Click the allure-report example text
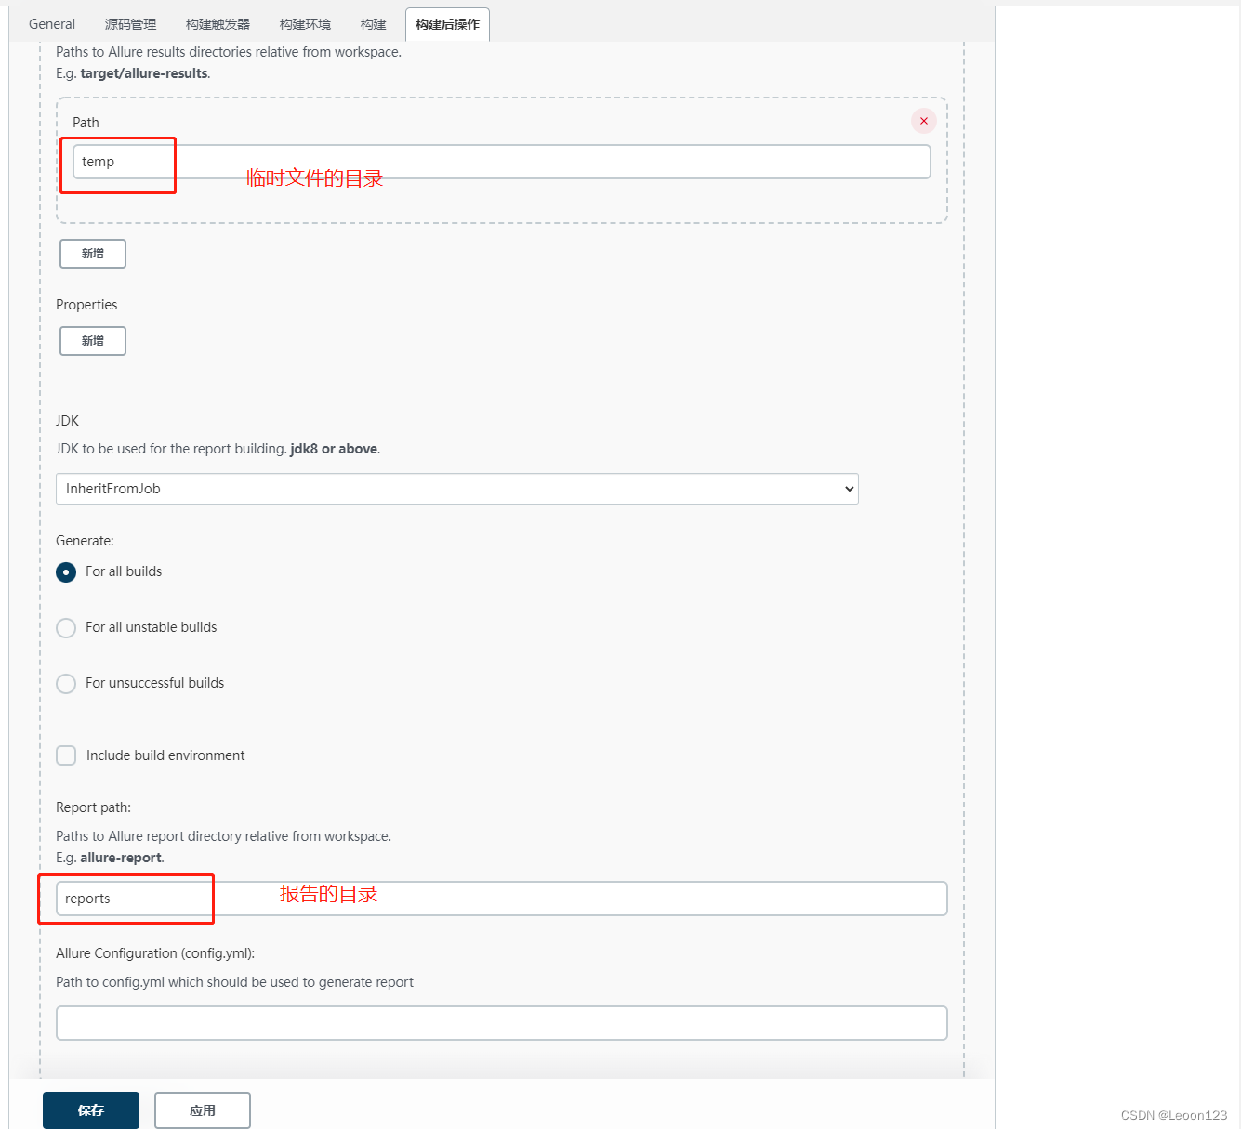The width and height of the screenshot is (1241, 1129). coord(121,858)
